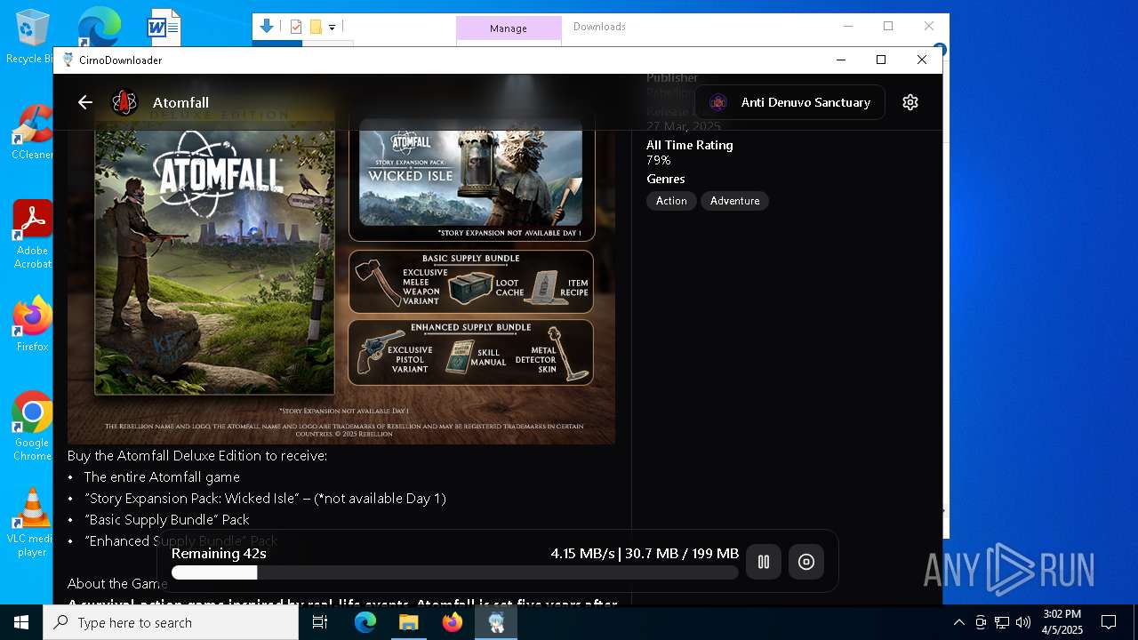Open the network tray icon
Image resolution: width=1138 pixels, height=640 pixels.
click(x=1002, y=622)
